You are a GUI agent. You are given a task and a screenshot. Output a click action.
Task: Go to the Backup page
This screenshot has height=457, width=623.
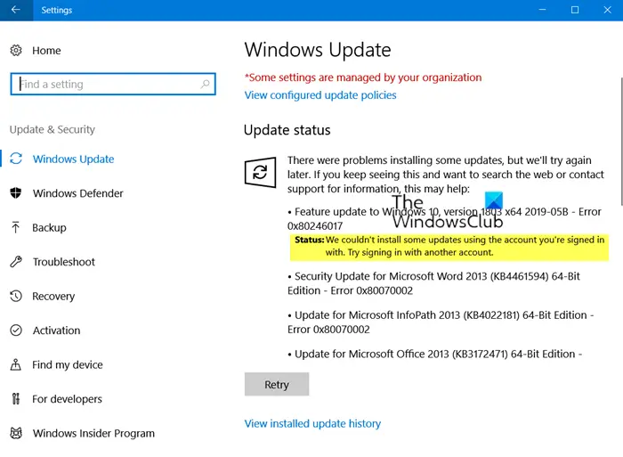tap(49, 227)
